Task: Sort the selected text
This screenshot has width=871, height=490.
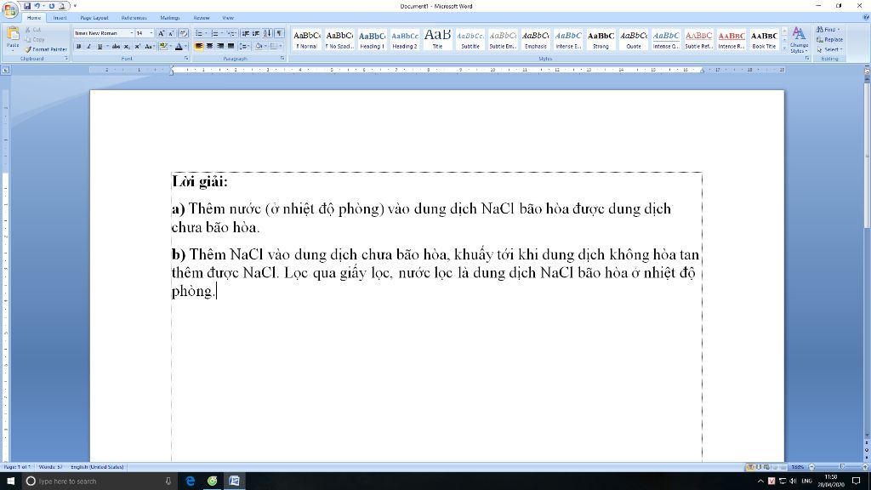Action: click(x=267, y=33)
